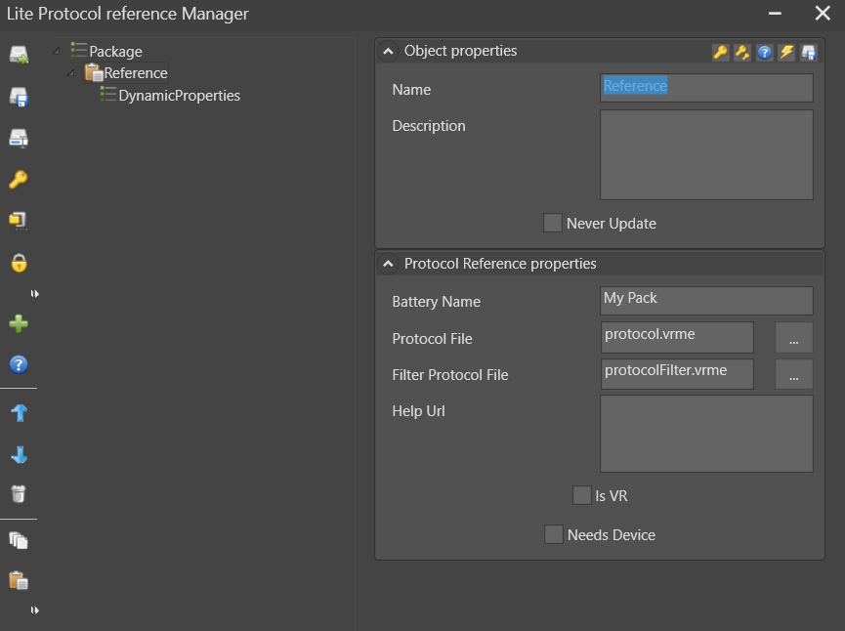Collapse the Package tree node
The width and height of the screenshot is (845, 631).
58,52
